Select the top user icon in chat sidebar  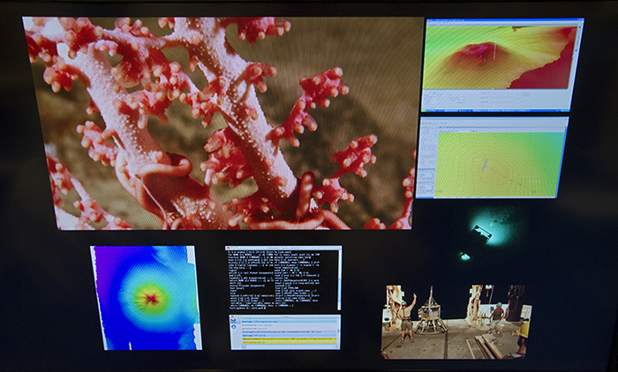click(233, 321)
